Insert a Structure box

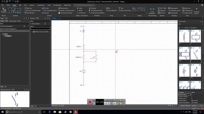coord(63,8)
